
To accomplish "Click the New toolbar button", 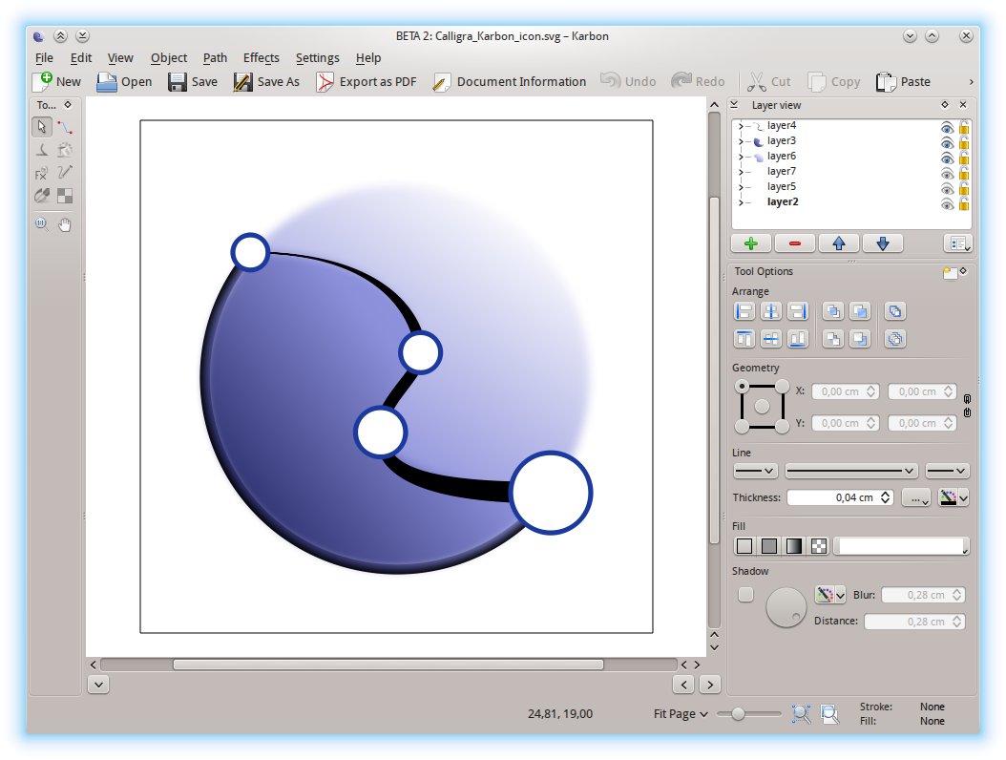I will point(57,81).
